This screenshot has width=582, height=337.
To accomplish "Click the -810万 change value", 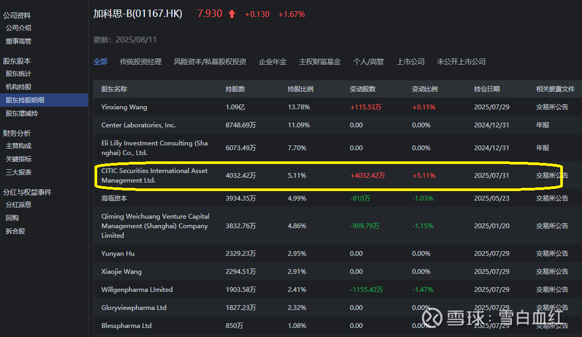I will [x=360, y=198].
